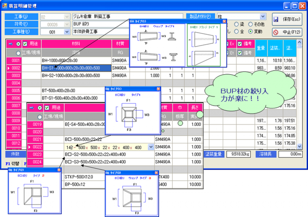This screenshot has width=308, height=217.
Task: Close the B□ タイプ(2) popup
Action: pyautogui.click(x=59, y=170)
